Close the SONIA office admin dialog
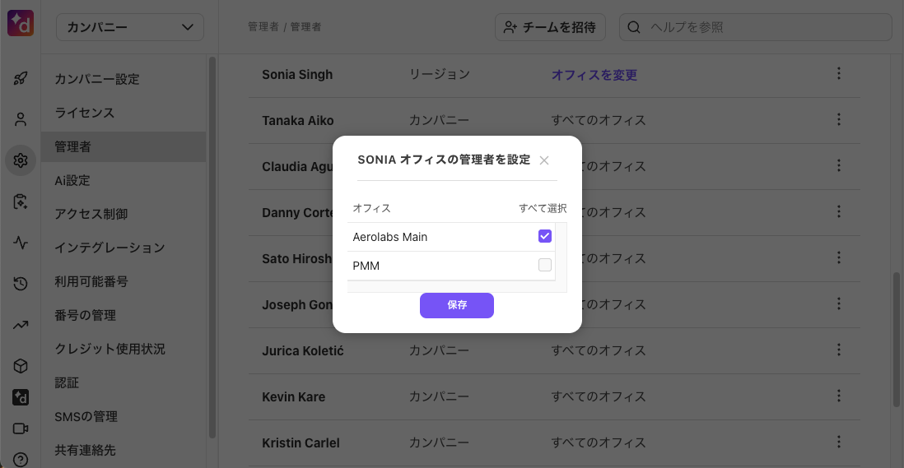Screen dimensions: 904x468 tap(543, 160)
